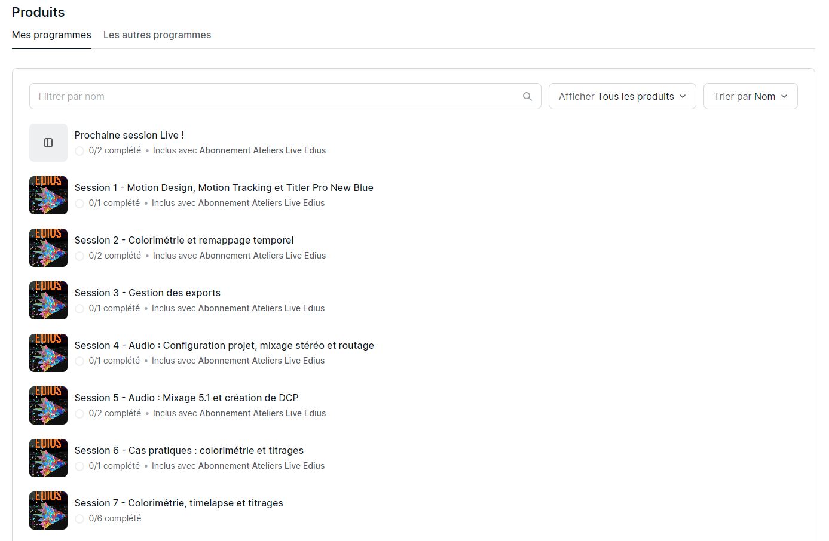Screen dimensions: 829x541
Task: Open Session 1 - Motion Design title link
Action: click(224, 187)
